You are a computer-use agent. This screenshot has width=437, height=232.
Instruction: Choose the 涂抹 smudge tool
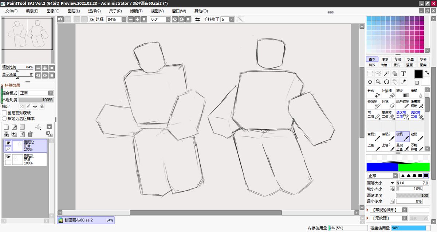[x=388, y=104]
